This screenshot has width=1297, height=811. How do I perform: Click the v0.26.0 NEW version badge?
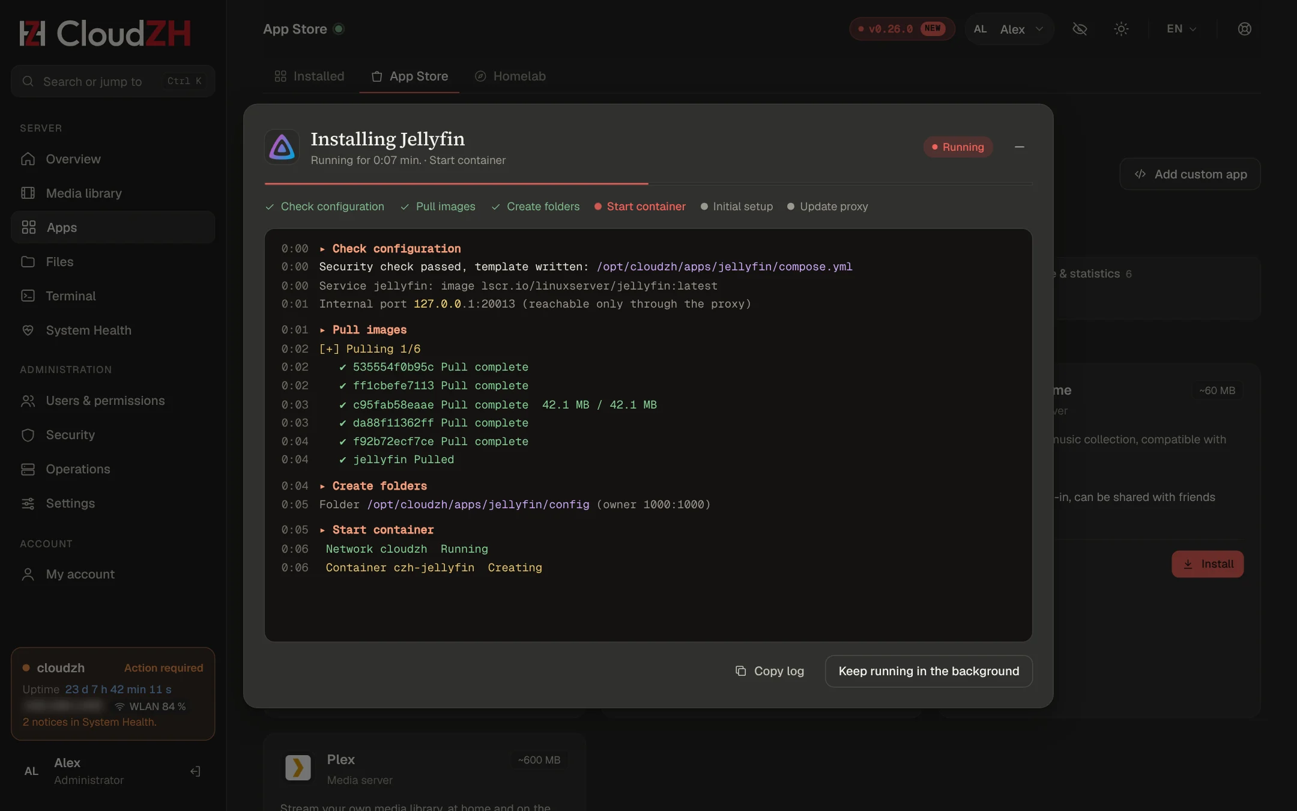click(x=902, y=29)
